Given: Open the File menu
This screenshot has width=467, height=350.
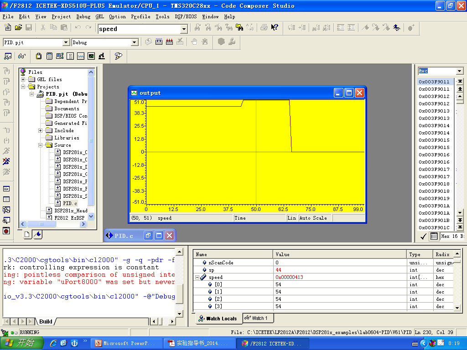Looking at the screenshot, I should coord(8,17).
